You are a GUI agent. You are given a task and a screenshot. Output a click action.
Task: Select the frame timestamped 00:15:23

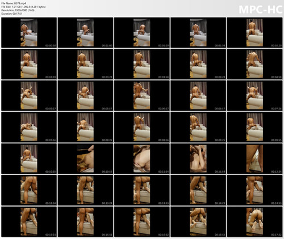29,221
